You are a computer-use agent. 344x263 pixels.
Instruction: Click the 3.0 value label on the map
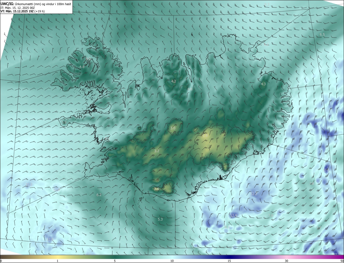(173, 128)
